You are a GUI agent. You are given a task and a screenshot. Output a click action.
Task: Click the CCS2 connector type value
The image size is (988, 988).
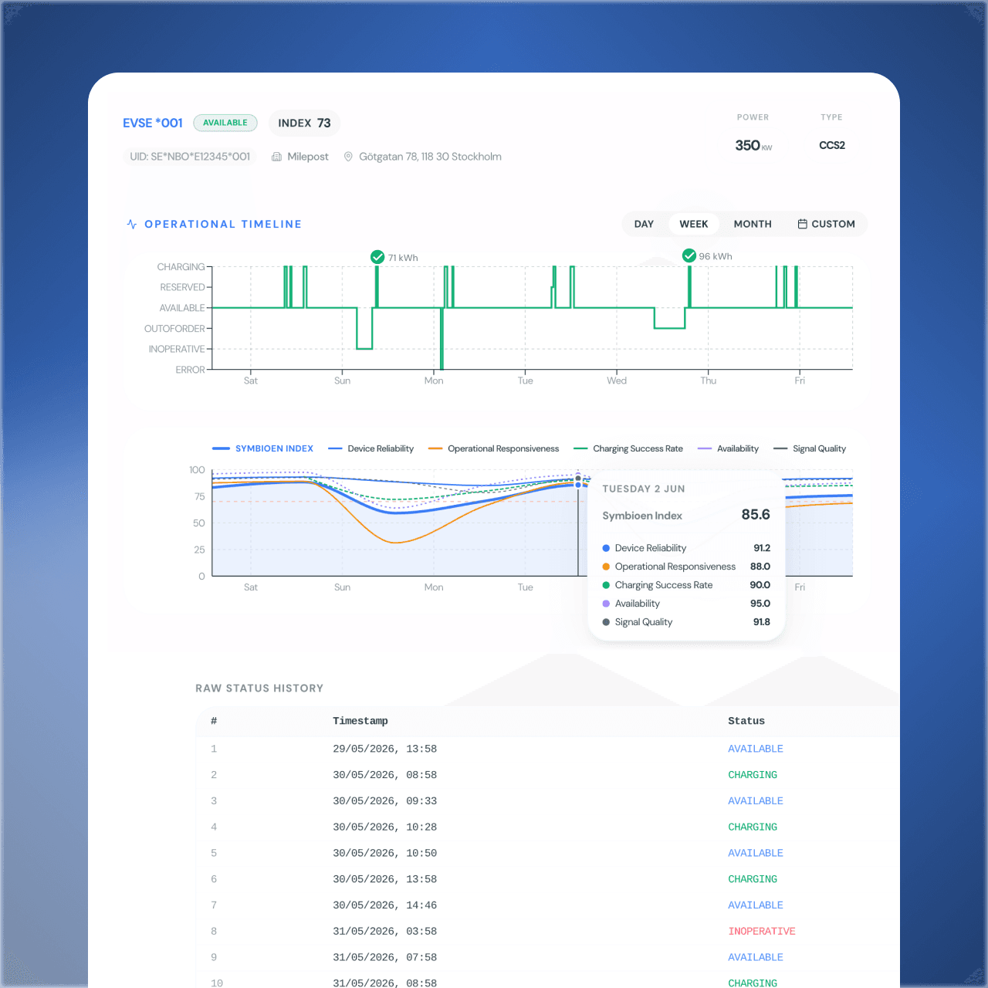click(832, 145)
